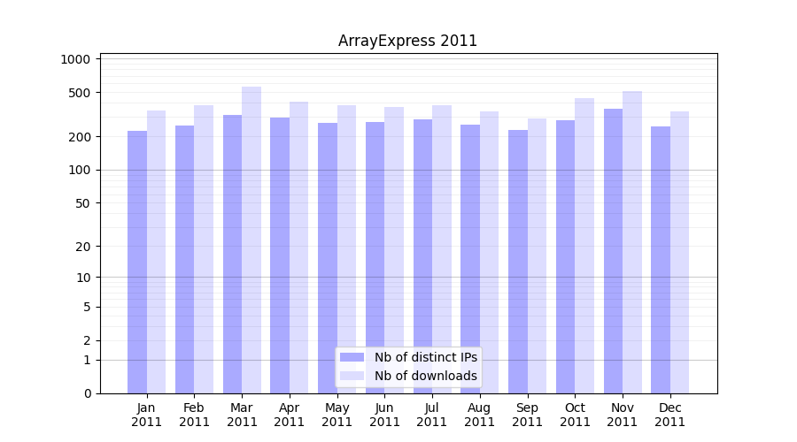Click the Feb 2011 downloads bar
This screenshot has height=442, width=797.
(x=204, y=249)
